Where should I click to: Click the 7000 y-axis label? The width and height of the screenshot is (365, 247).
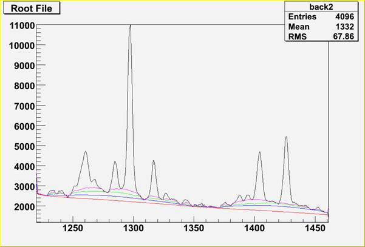click(24, 106)
